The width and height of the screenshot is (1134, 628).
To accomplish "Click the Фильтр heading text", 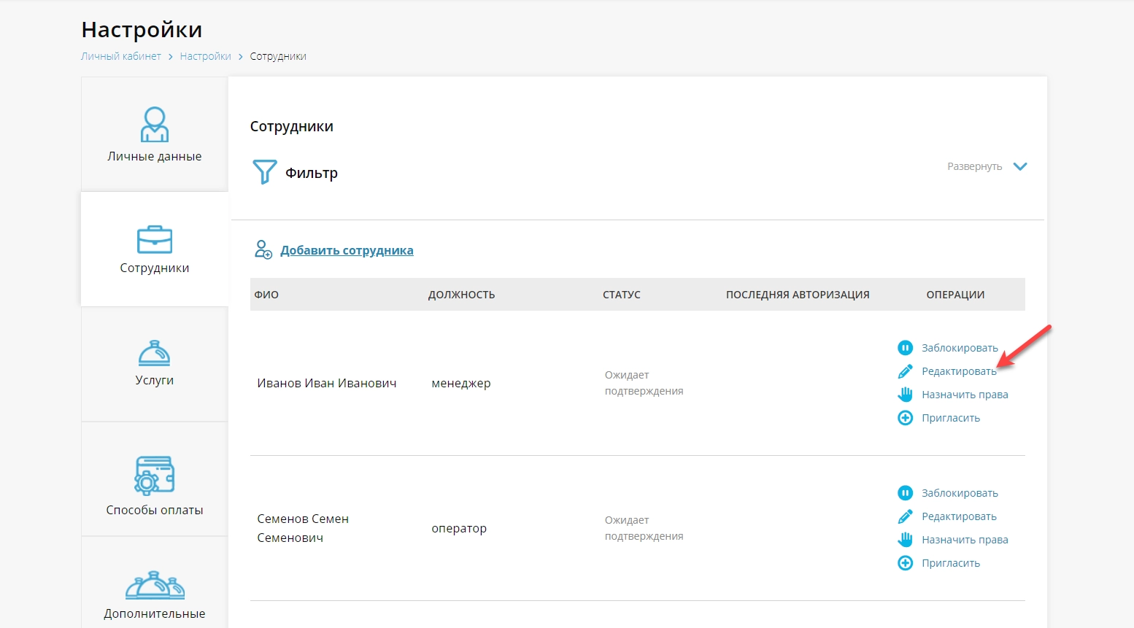I will [x=312, y=173].
